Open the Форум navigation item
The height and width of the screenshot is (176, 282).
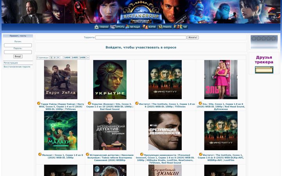[149, 27]
